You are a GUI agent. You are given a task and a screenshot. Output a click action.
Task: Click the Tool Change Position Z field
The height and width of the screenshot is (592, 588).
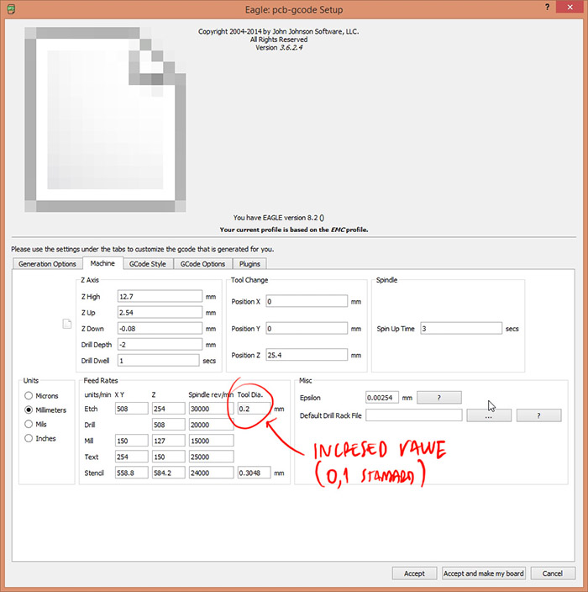307,355
